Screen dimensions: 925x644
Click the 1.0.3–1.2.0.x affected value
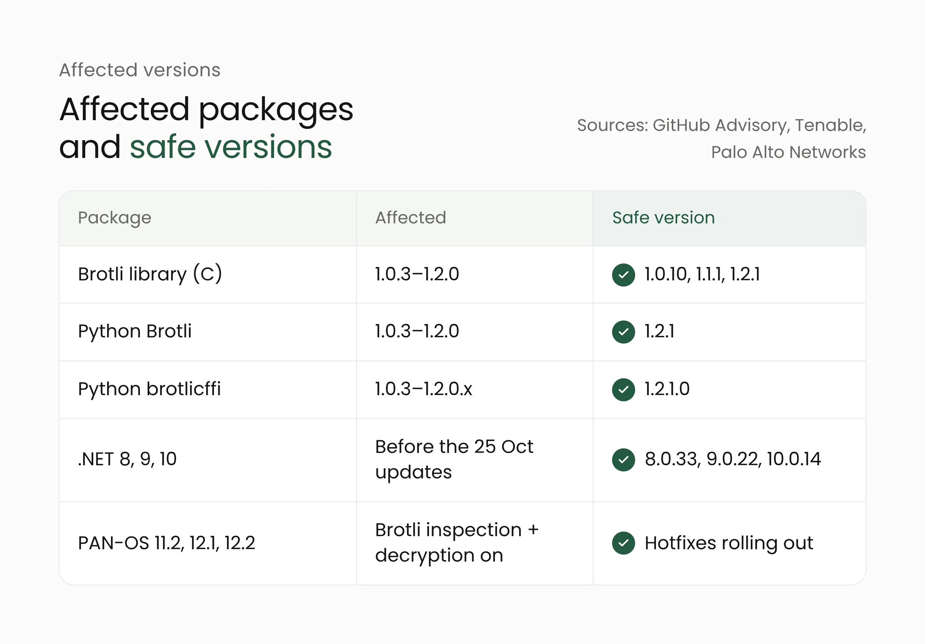tap(424, 389)
